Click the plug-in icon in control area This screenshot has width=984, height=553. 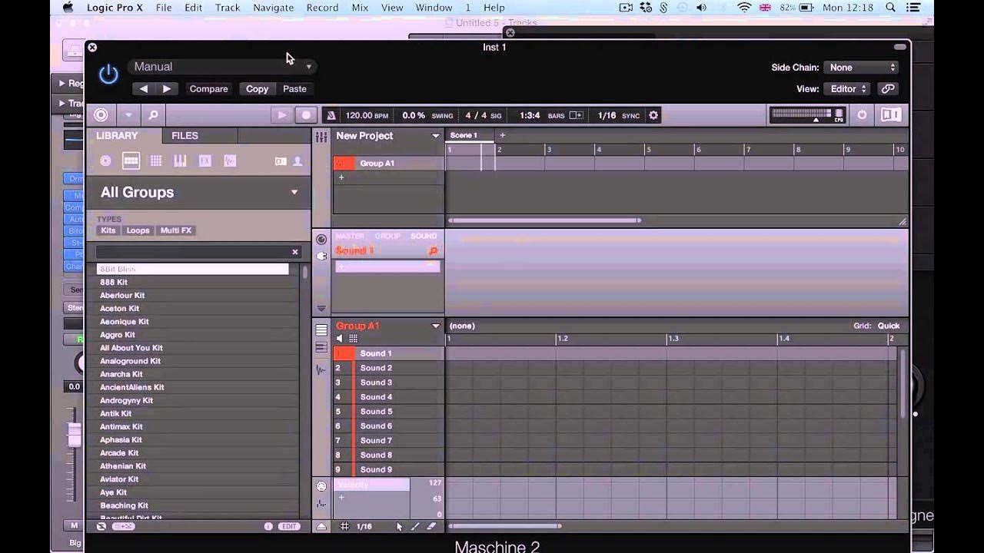tap(321, 256)
